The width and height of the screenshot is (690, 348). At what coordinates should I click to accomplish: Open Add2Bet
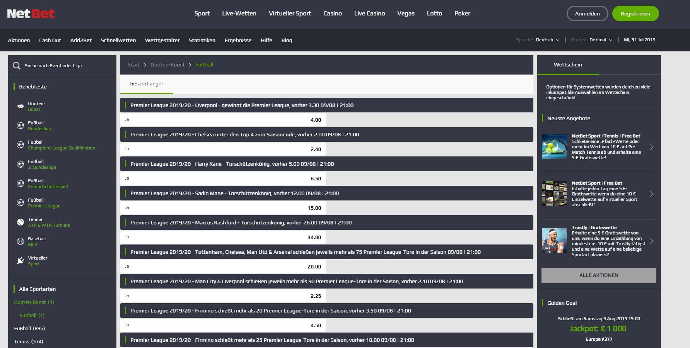(x=81, y=40)
